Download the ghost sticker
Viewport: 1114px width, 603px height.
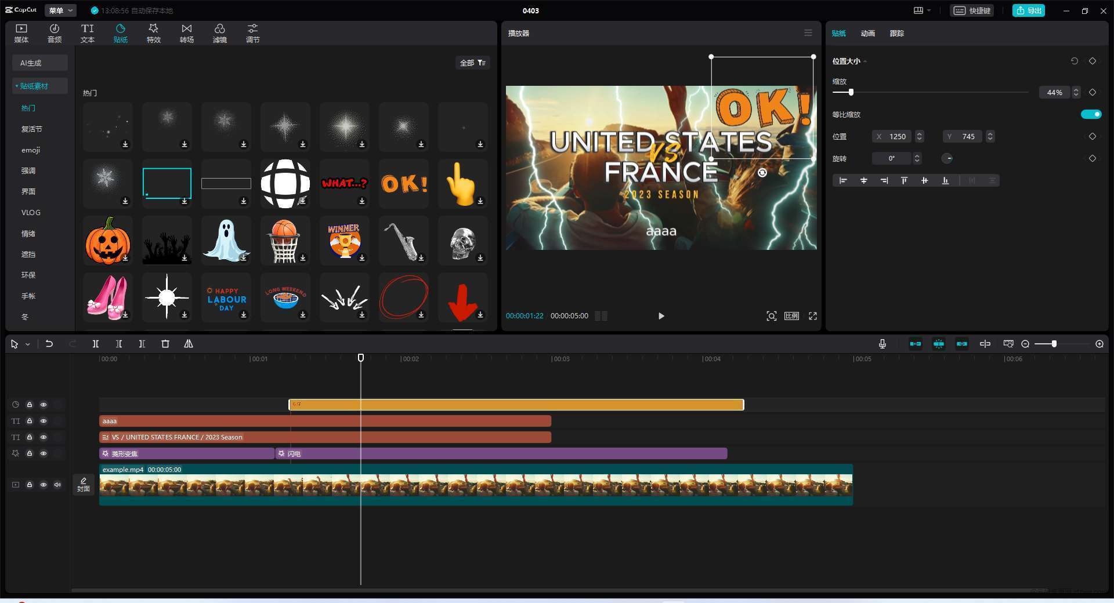coord(244,257)
